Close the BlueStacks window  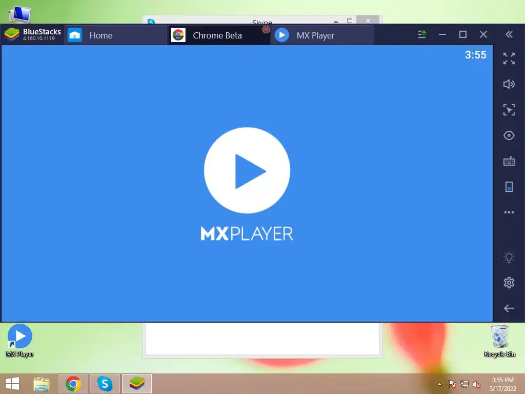click(483, 34)
